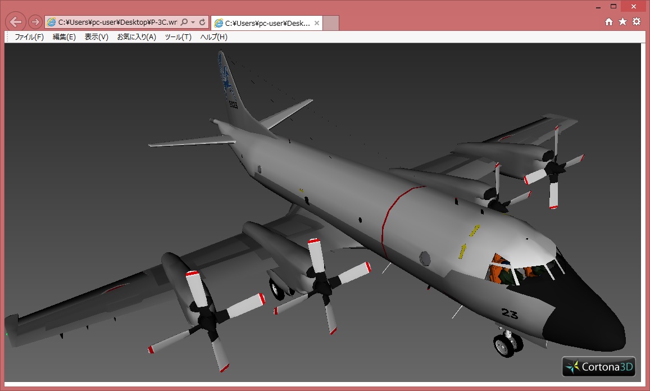650x391 pixels.
Task: Open Favorites with the star icon
Action: [622, 22]
